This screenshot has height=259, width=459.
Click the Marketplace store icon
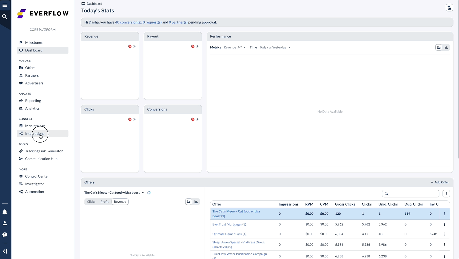pyautogui.click(x=21, y=126)
